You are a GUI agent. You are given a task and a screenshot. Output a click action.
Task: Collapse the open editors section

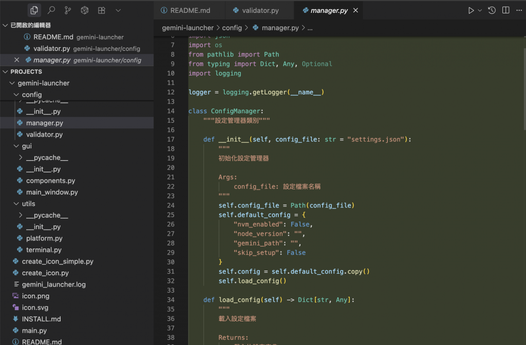[5, 25]
